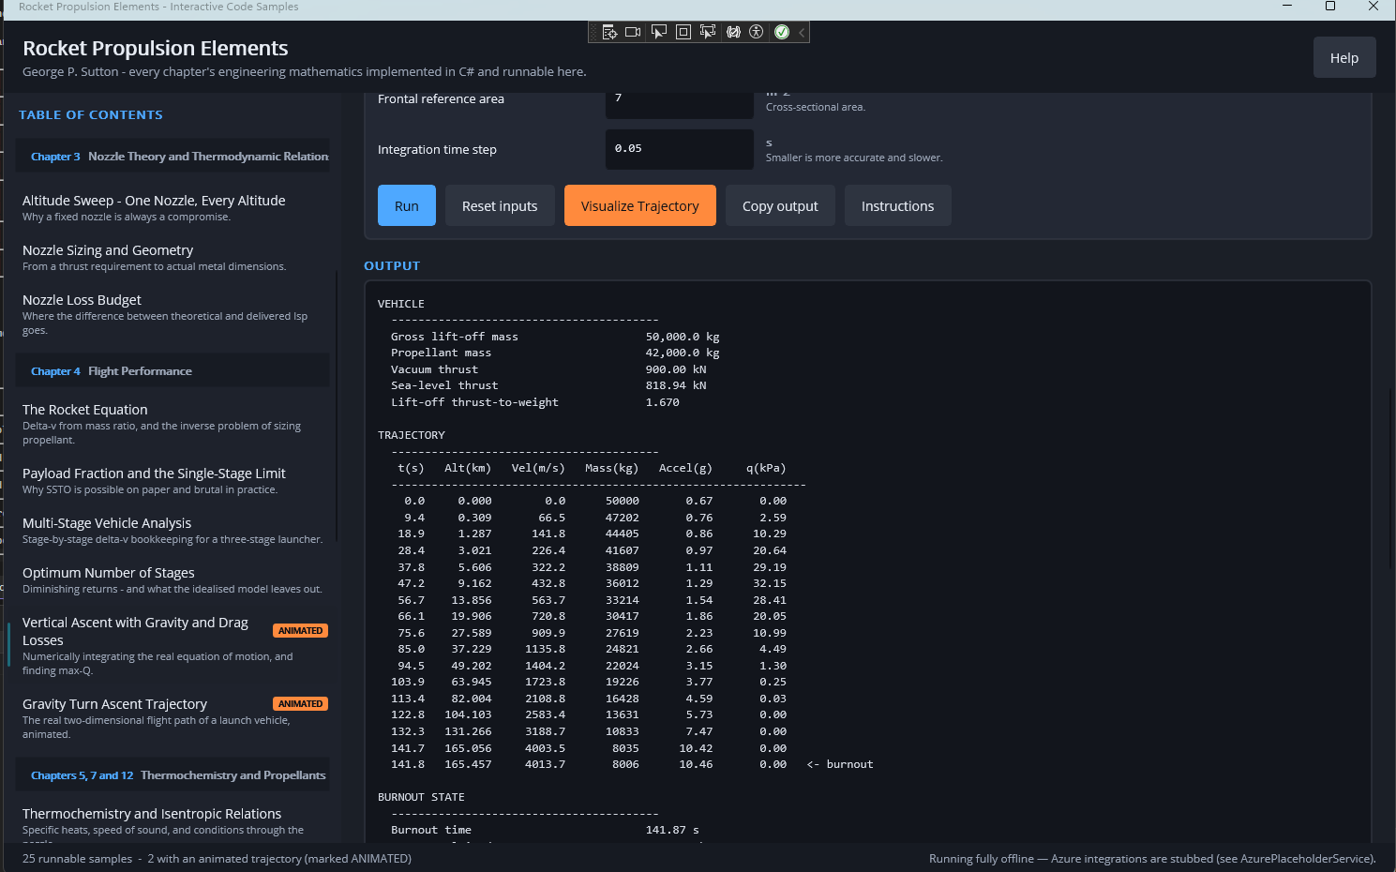1396x872 pixels.
Task: Toggle Display Layout Adorners icon
Action: [683, 32]
